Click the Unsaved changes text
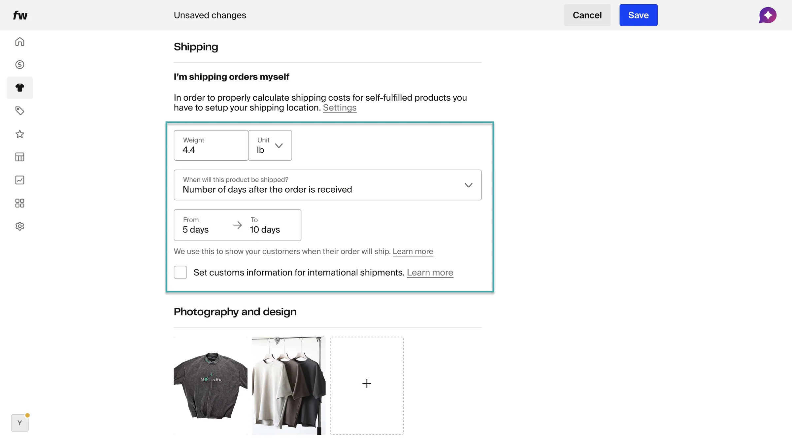The height and width of the screenshot is (445, 792). coord(210,15)
